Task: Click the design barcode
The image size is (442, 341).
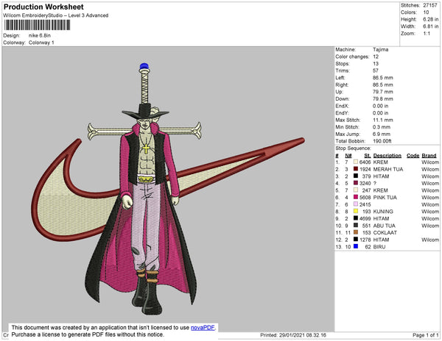Action: pyautogui.click(x=37, y=25)
